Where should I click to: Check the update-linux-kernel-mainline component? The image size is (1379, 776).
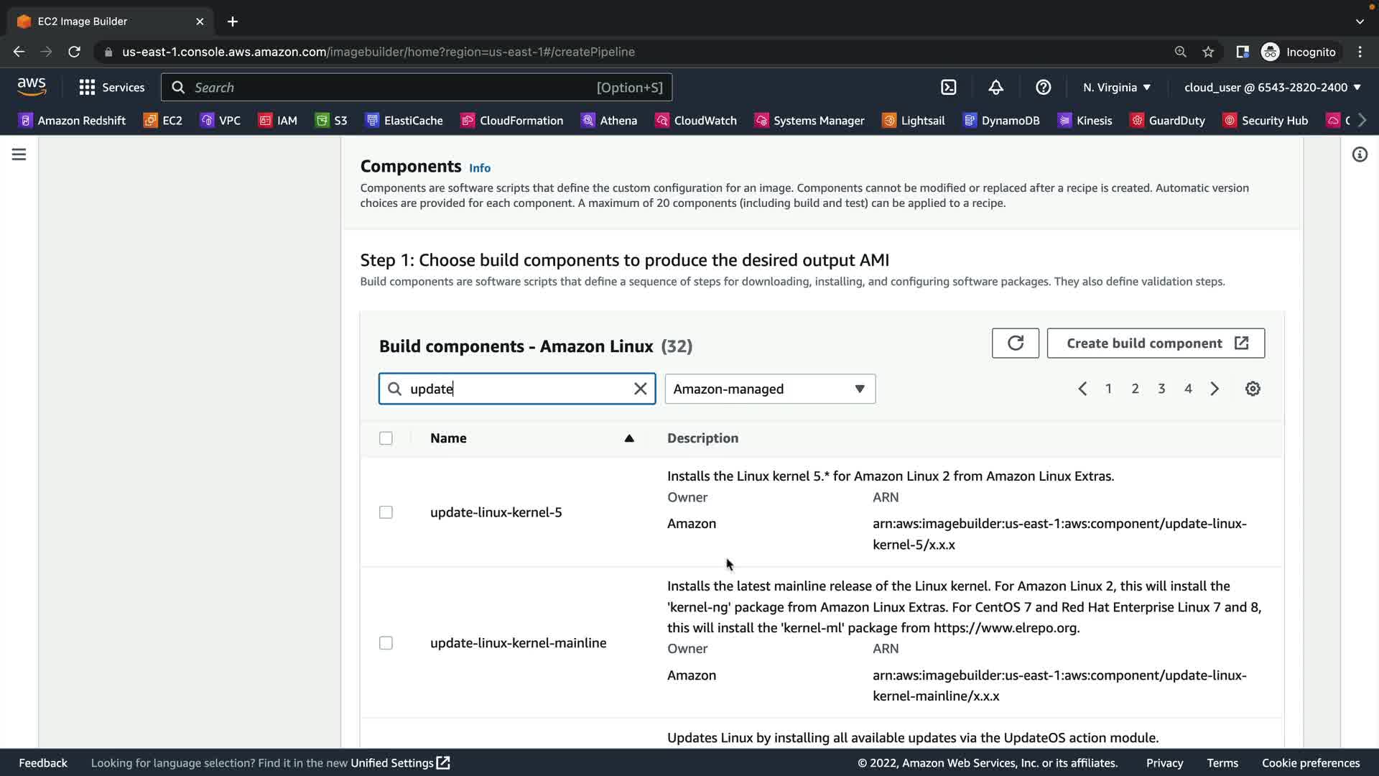(386, 643)
